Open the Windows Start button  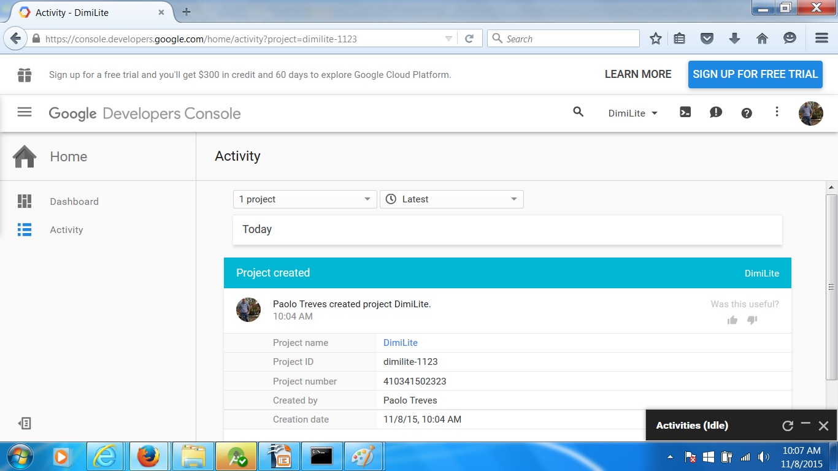click(20, 457)
